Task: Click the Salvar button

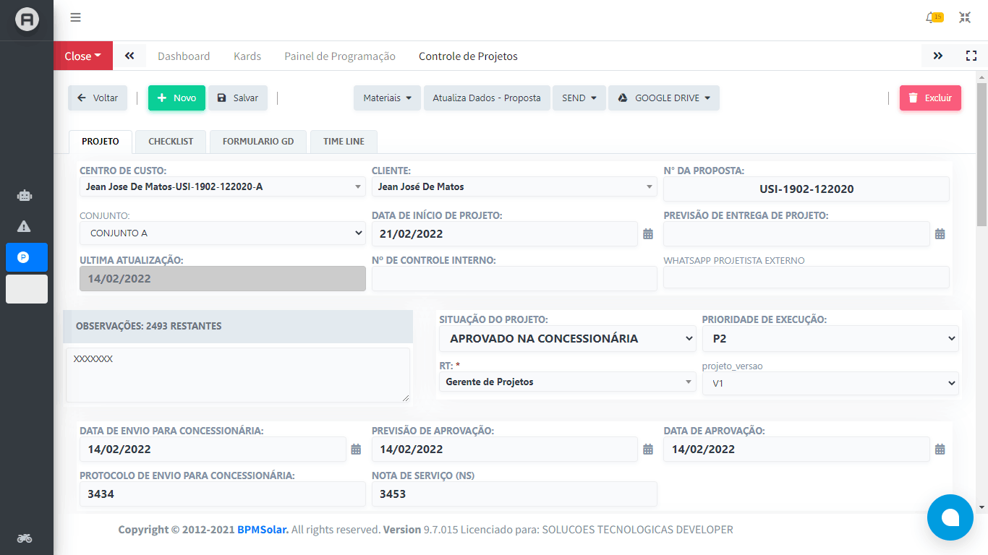Action: 238,98
